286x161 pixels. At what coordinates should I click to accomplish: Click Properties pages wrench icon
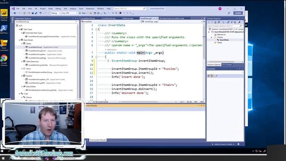216,76
